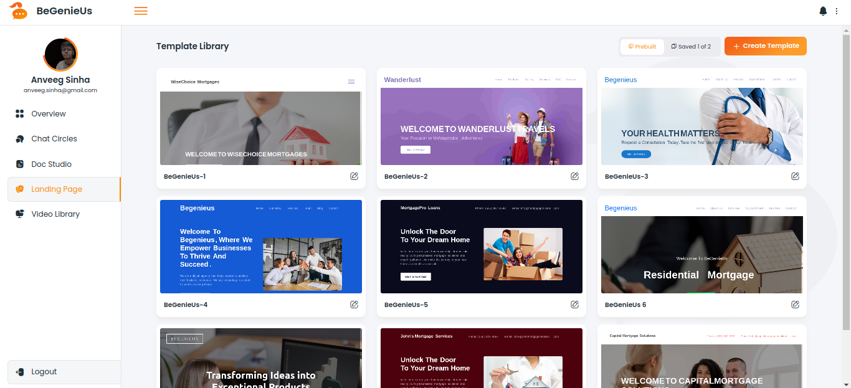Toggle the orange hamburger menu icon
The image size is (851, 388).
141,11
